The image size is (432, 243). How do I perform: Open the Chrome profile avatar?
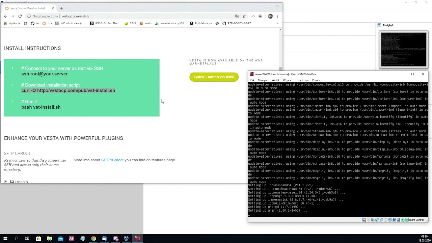click(x=270, y=16)
